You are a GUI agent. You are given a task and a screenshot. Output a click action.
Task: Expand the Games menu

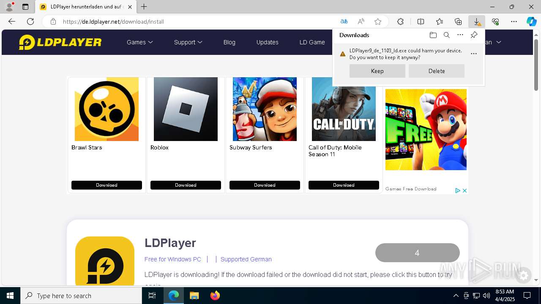tap(139, 42)
